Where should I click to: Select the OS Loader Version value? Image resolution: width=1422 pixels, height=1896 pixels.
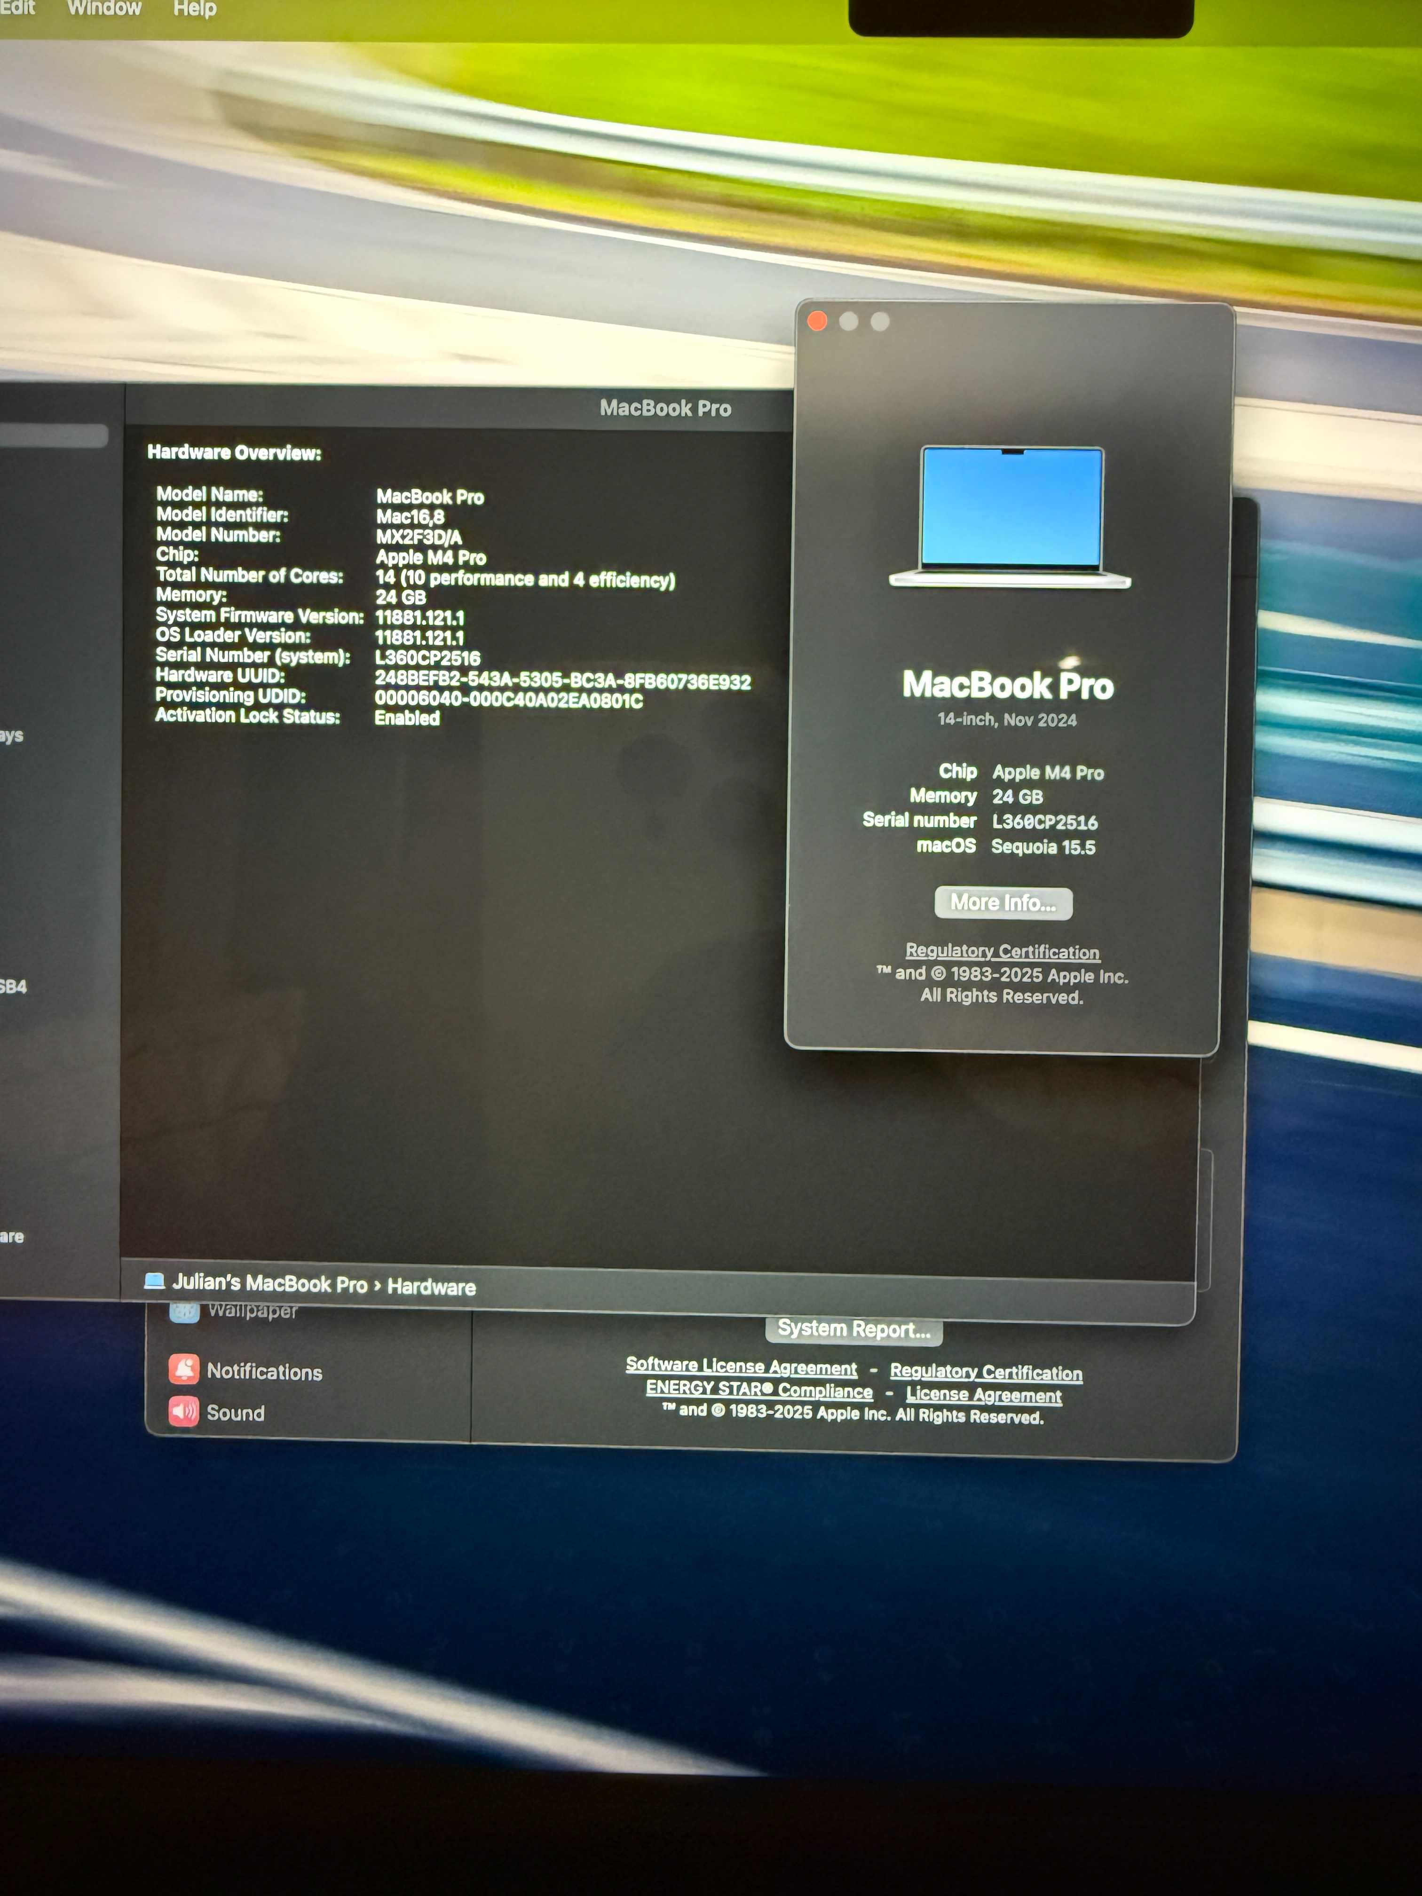point(419,638)
